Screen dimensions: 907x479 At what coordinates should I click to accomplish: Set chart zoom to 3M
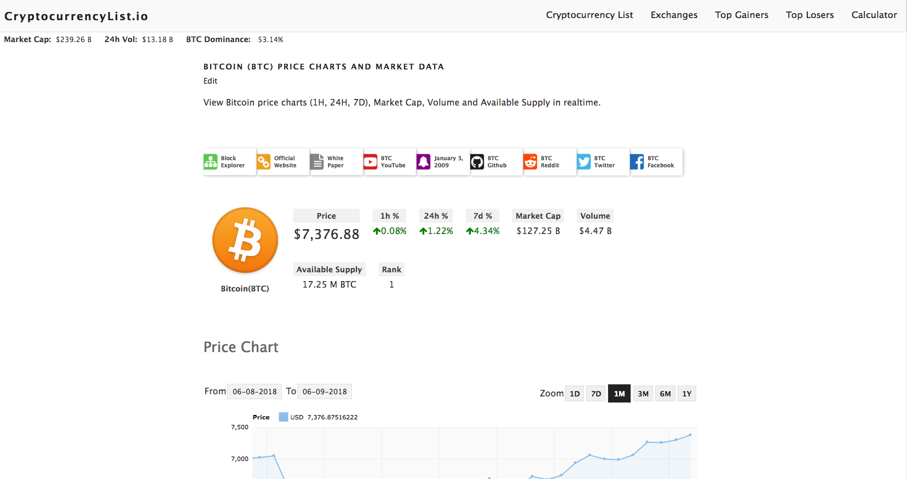click(x=643, y=394)
